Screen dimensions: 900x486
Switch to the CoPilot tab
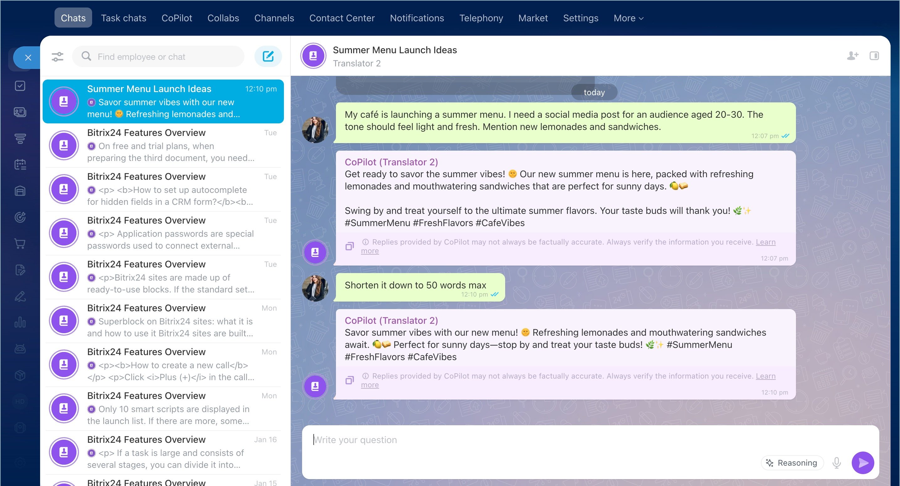pyautogui.click(x=176, y=18)
